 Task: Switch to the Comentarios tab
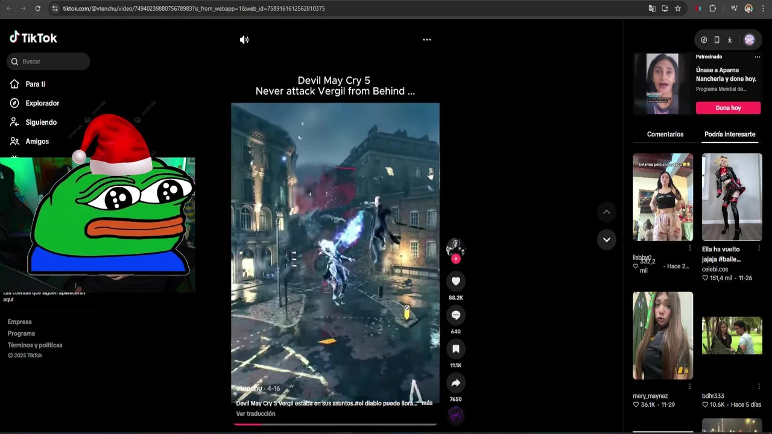pyautogui.click(x=665, y=134)
